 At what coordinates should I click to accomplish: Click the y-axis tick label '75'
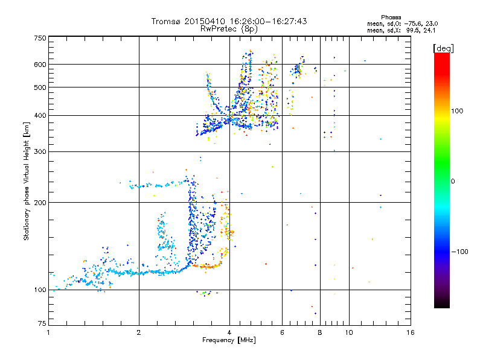coord(42,323)
